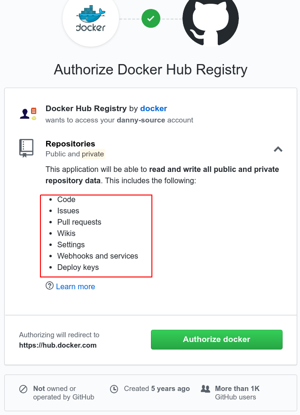Open the docker publisher link
Screen dimensions: 300x415
coord(154,108)
